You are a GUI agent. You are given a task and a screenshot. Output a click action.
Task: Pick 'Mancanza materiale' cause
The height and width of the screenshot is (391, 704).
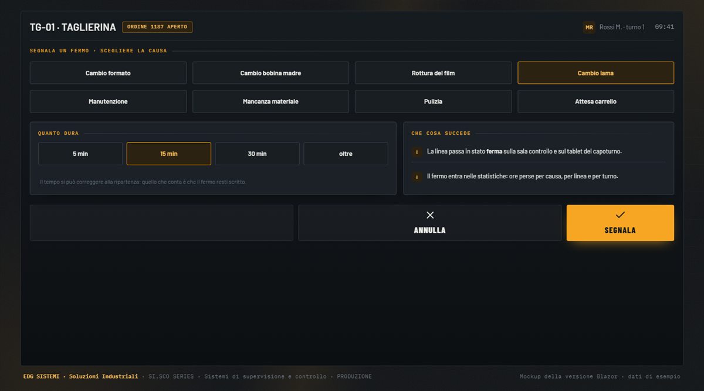coord(270,101)
